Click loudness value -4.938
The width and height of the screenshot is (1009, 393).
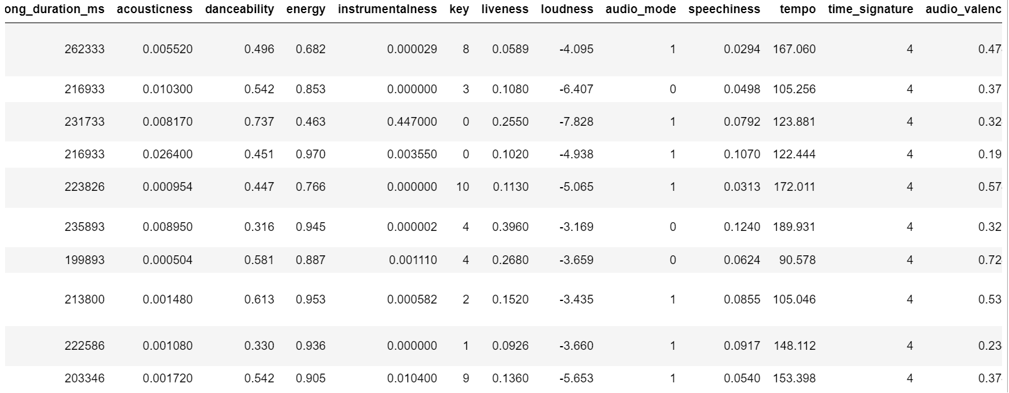click(x=576, y=155)
